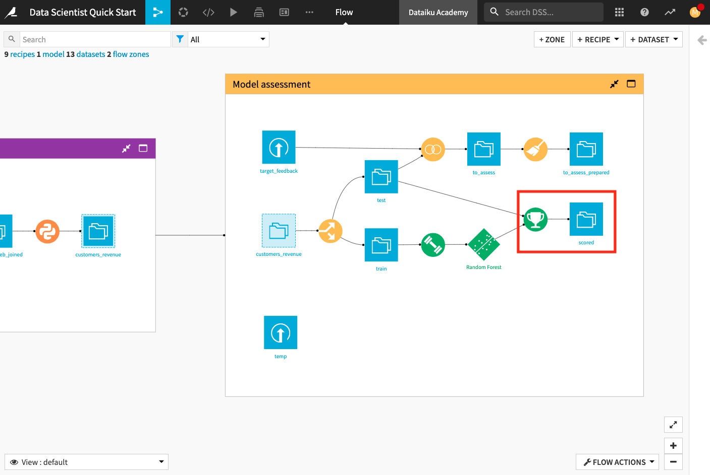Image resolution: width=710 pixels, height=475 pixels.
Task: Select the to_assess_prepared dataset icon
Action: point(586,149)
